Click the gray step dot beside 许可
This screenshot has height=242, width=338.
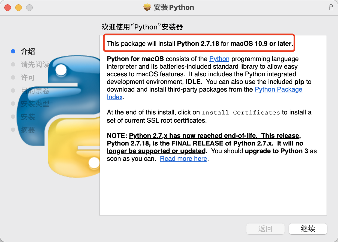click(13, 78)
